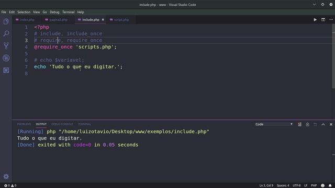Viewport: 335px width, 188px height.
Task: Open the View menu
Action: 36,12
